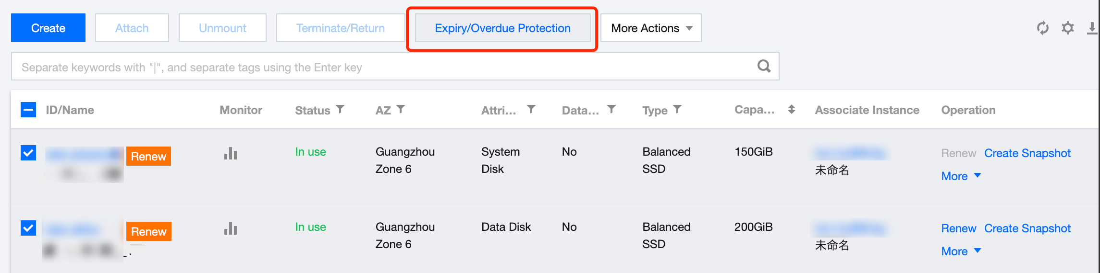Click the AZ column filter icon
Image resolution: width=1100 pixels, height=273 pixels.
coord(401,110)
